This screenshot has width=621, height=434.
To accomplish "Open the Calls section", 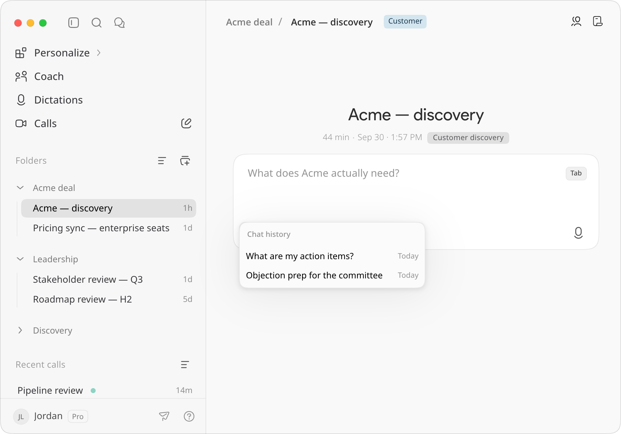I will [x=45, y=123].
